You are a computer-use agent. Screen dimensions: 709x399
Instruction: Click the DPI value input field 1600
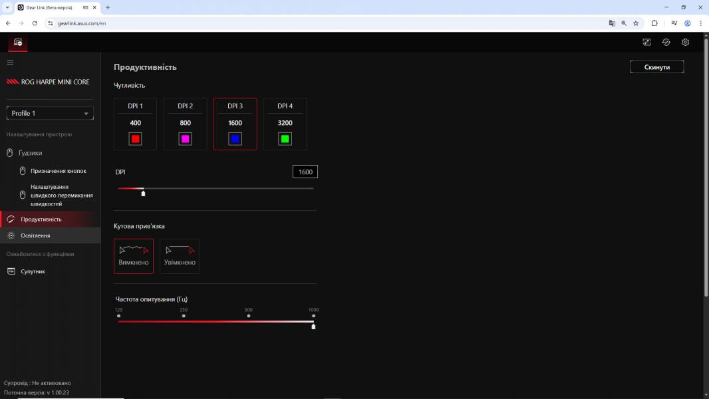[305, 172]
